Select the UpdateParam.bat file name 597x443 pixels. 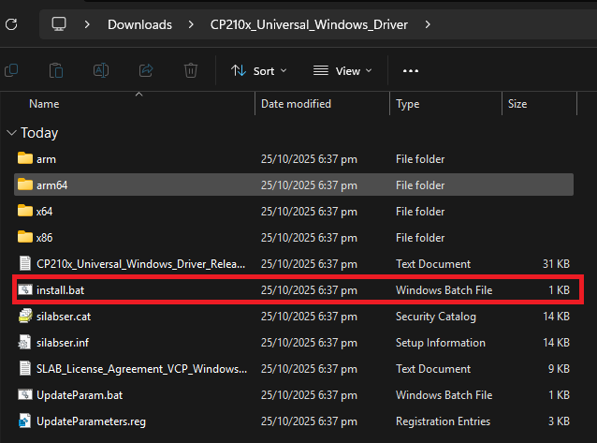click(80, 395)
